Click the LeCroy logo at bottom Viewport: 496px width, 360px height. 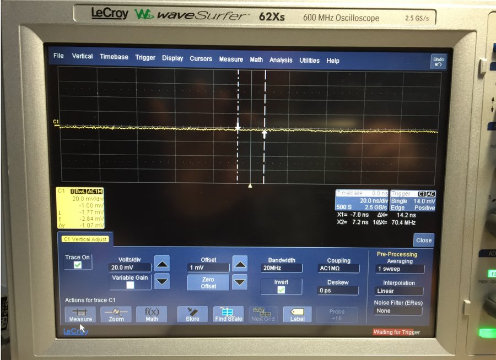tap(76, 331)
